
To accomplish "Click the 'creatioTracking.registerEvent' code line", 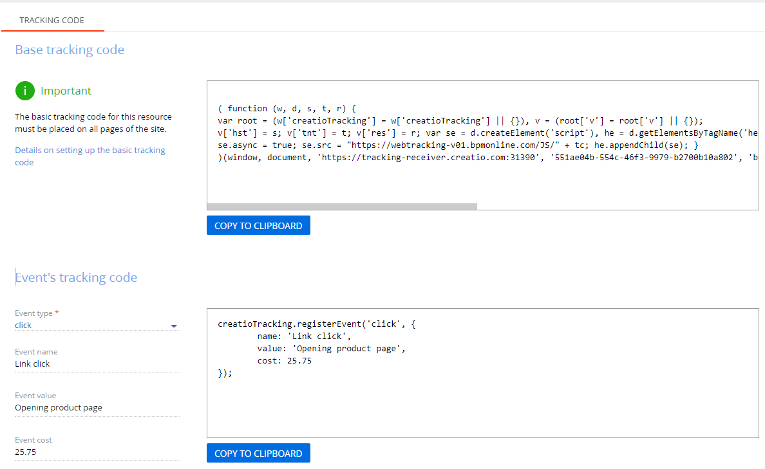I will pyautogui.click(x=317, y=324).
